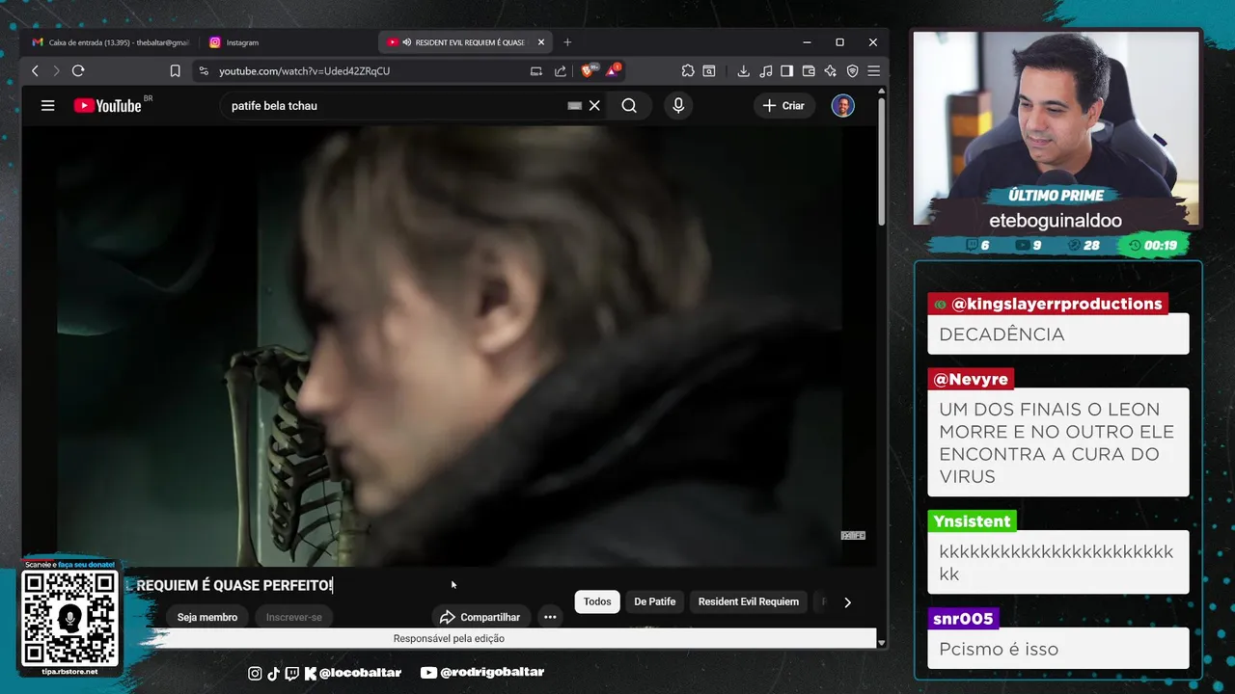Click scrollbar down arrow at page bottom

[881, 641]
